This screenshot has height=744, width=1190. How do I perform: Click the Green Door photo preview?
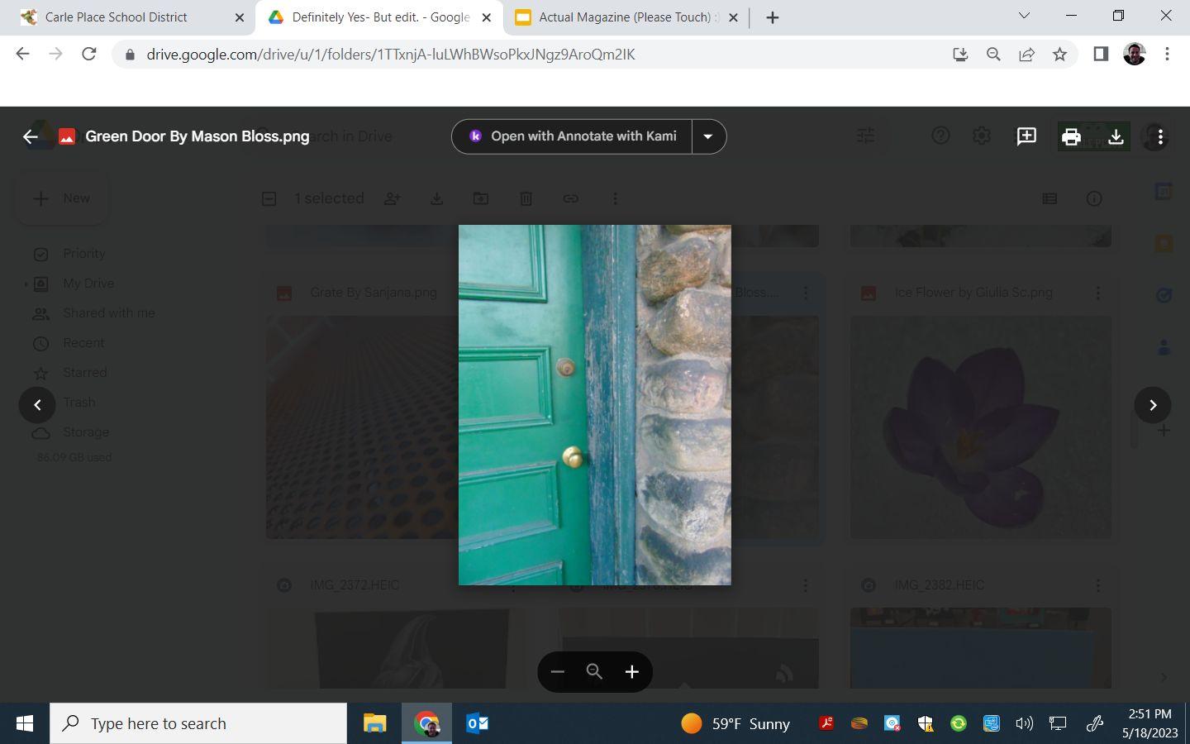[x=595, y=405]
